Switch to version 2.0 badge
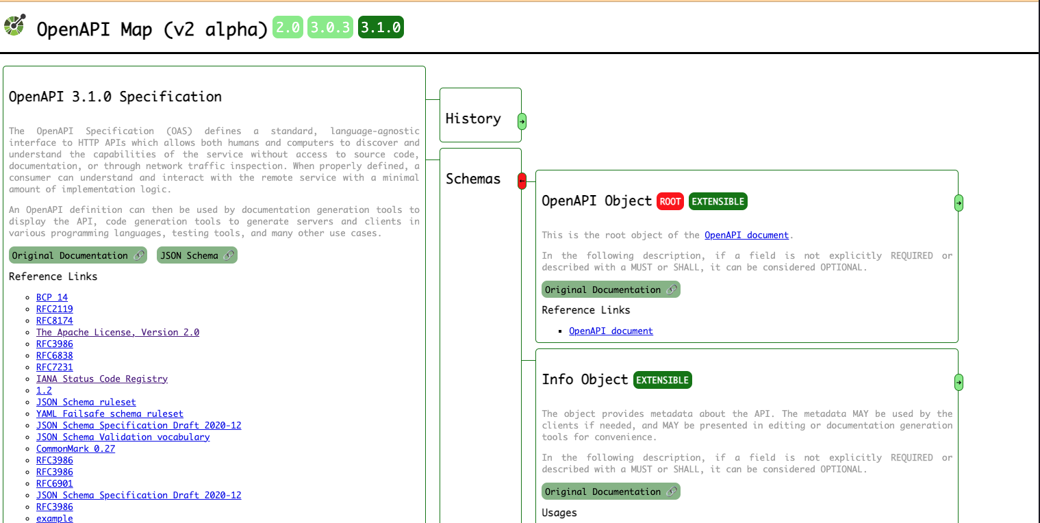 click(x=288, y=27)
